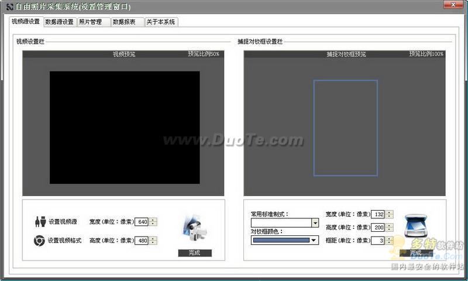Click the 视频预览 header text
The width and height of the screenshot is (468, 281).
click(x=124, y=54)
